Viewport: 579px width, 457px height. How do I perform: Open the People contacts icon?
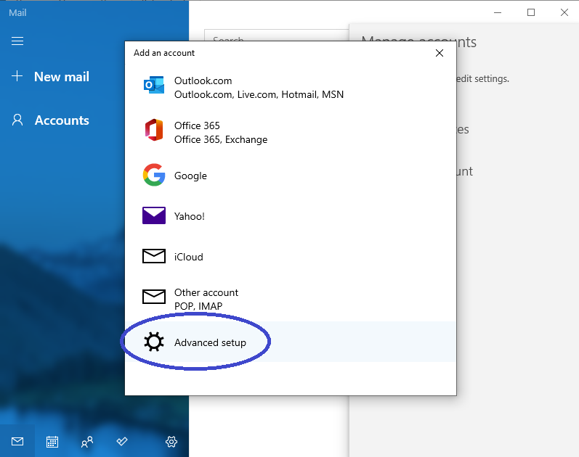point(87,441)
